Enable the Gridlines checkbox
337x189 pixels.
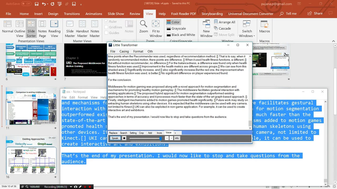(x=106, y=27)
